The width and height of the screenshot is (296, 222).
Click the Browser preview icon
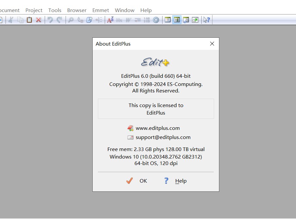(186, 20)
